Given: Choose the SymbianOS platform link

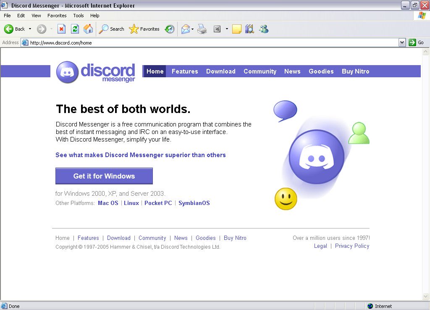Looking at the screenshot, I should coord(194,203).
